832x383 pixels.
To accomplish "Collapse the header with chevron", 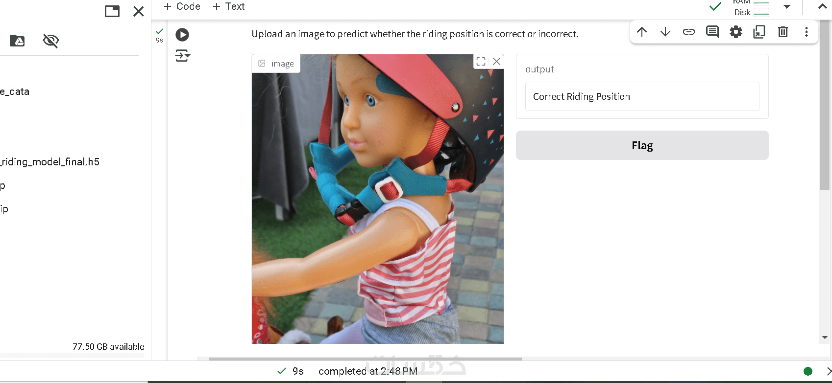I will (823, 6).
